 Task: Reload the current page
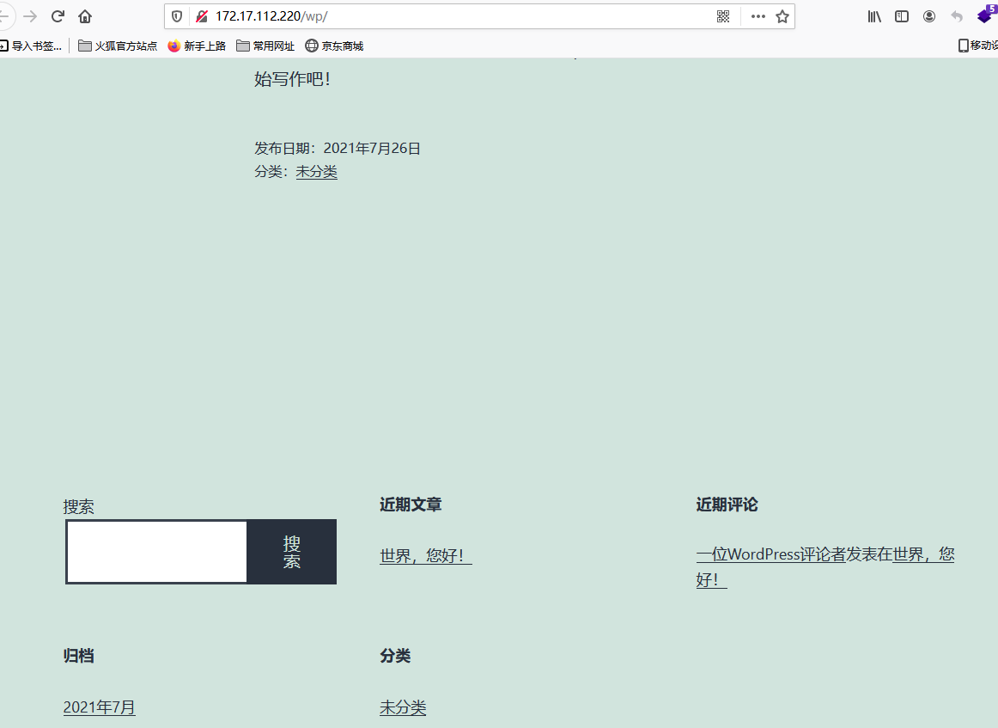pos(58,16)
